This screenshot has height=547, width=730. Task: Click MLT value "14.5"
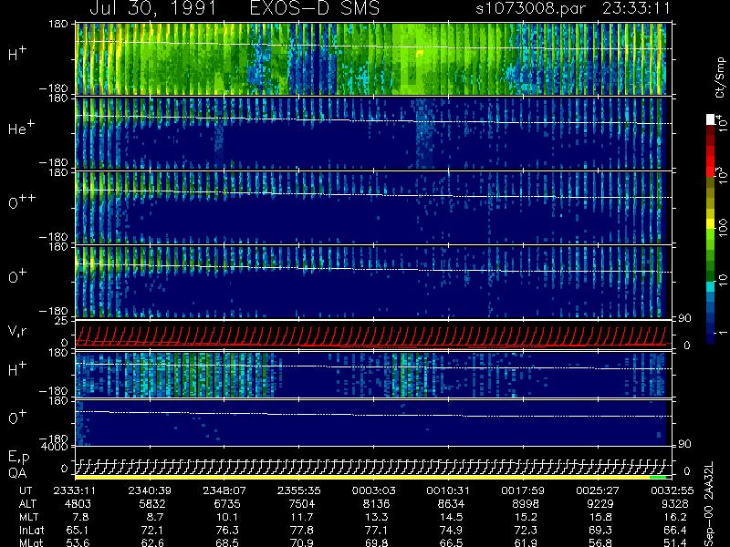(452, 517)
